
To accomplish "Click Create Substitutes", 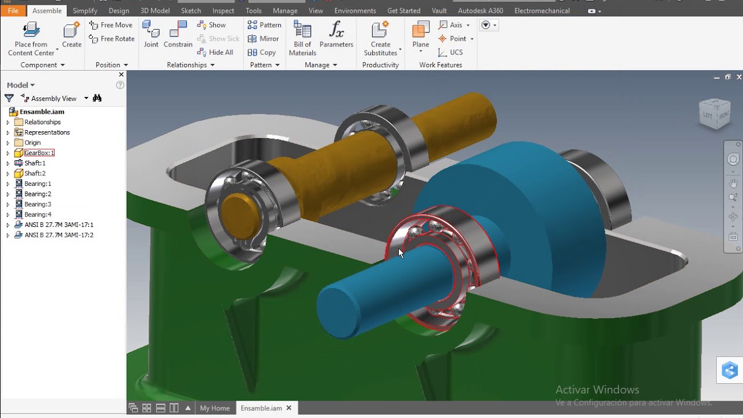I will coord(380,38).
